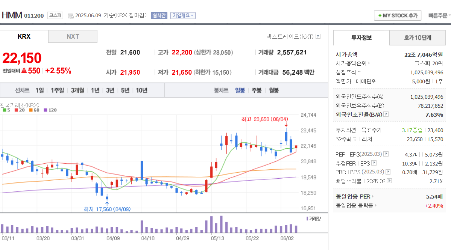Open help icon beside 추정PER EPS
Screen dimensions: 451x250
374,163
